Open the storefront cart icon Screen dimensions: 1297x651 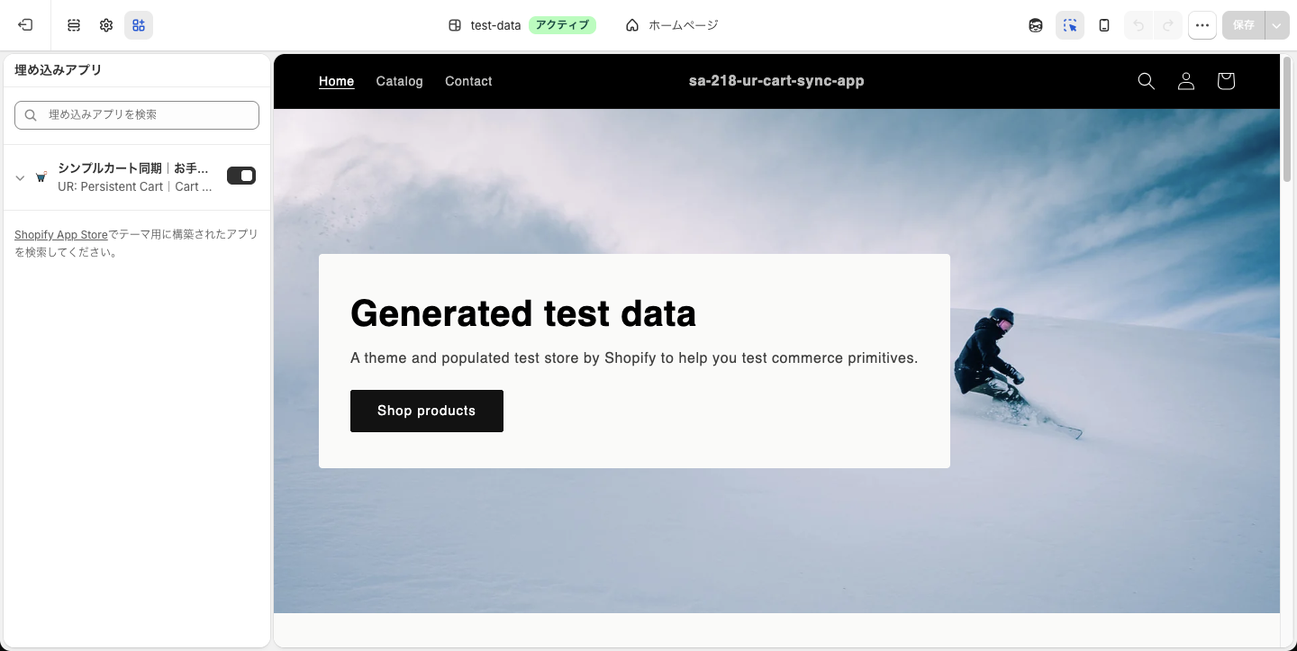point(1226,81)
